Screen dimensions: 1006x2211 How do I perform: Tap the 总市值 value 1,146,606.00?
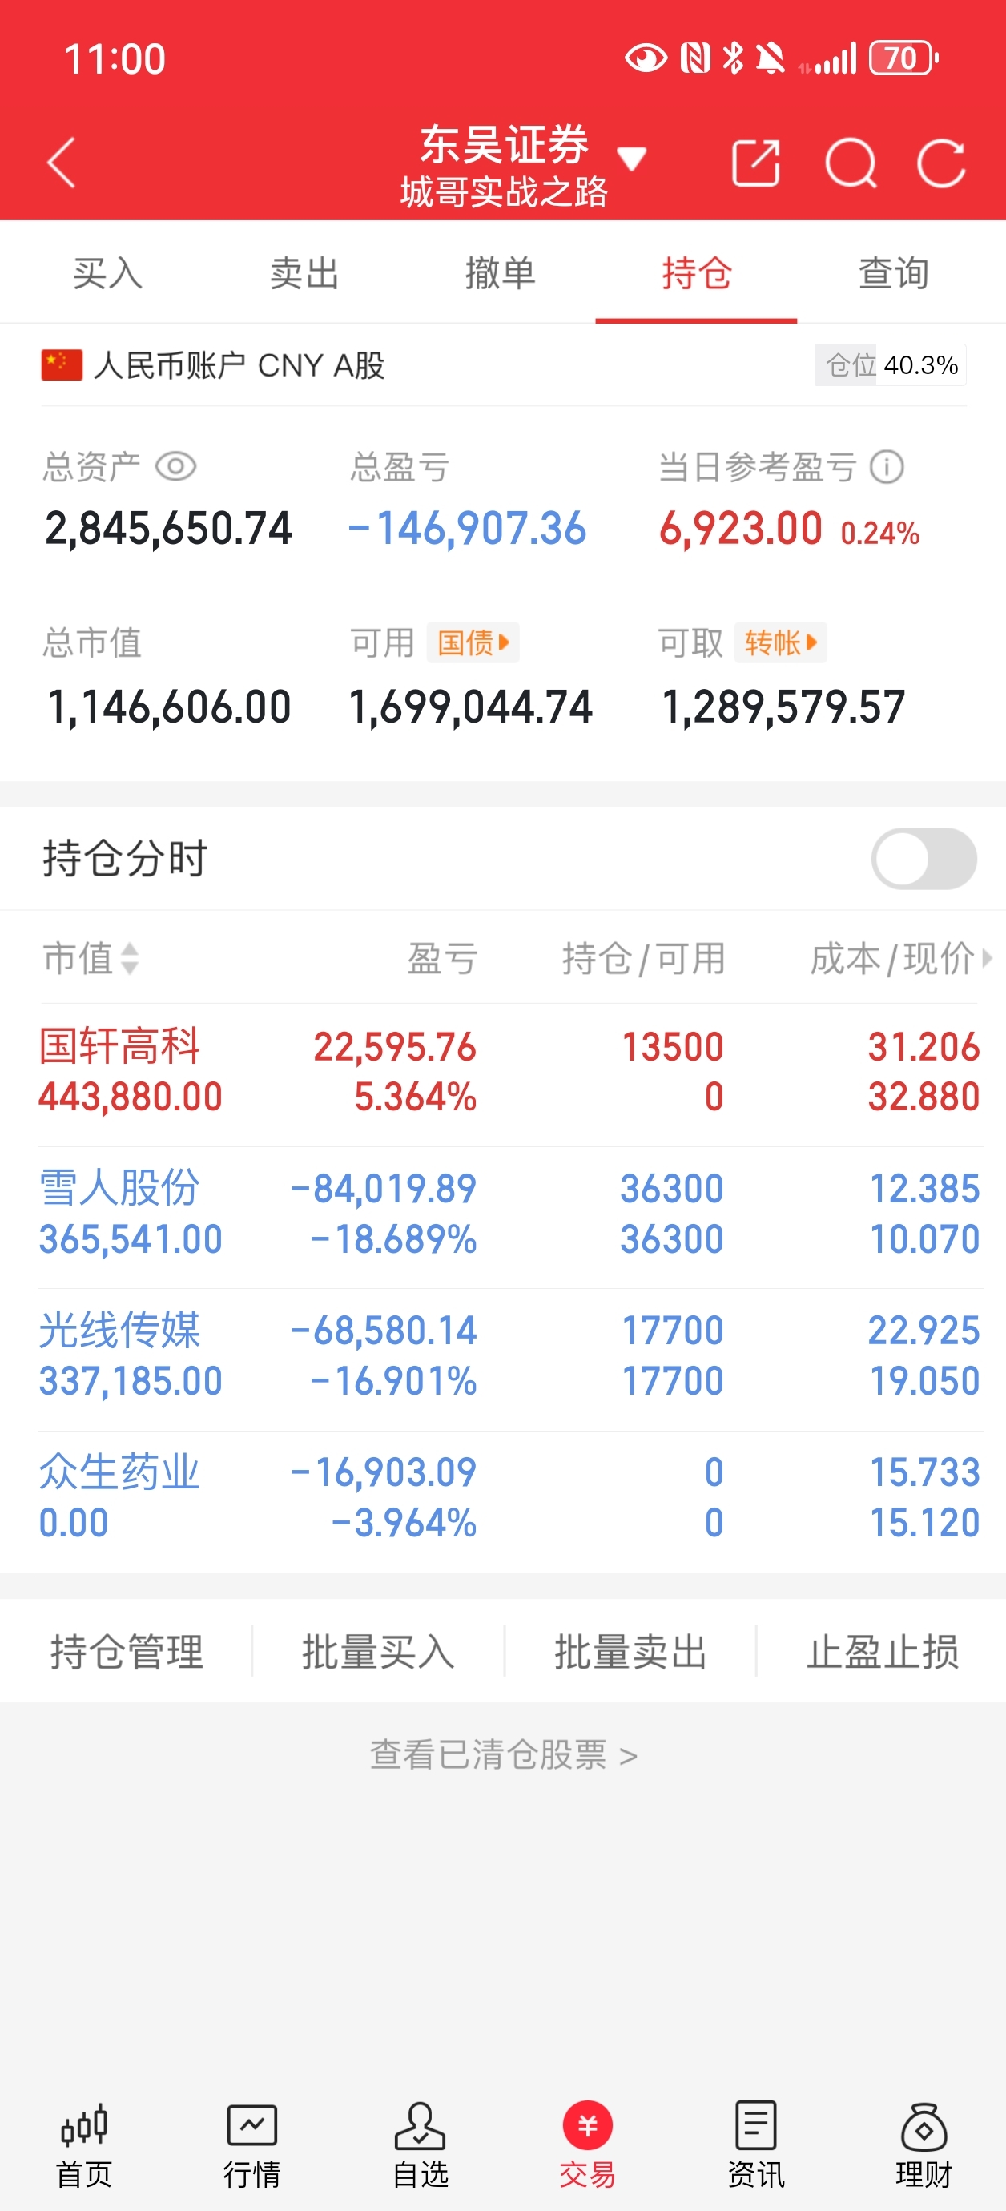point(169,707)
